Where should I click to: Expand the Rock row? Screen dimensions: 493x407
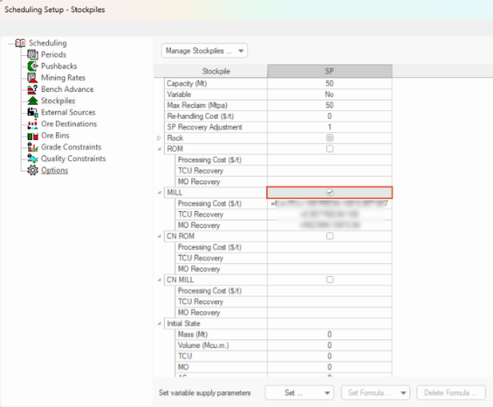point(158,138)
